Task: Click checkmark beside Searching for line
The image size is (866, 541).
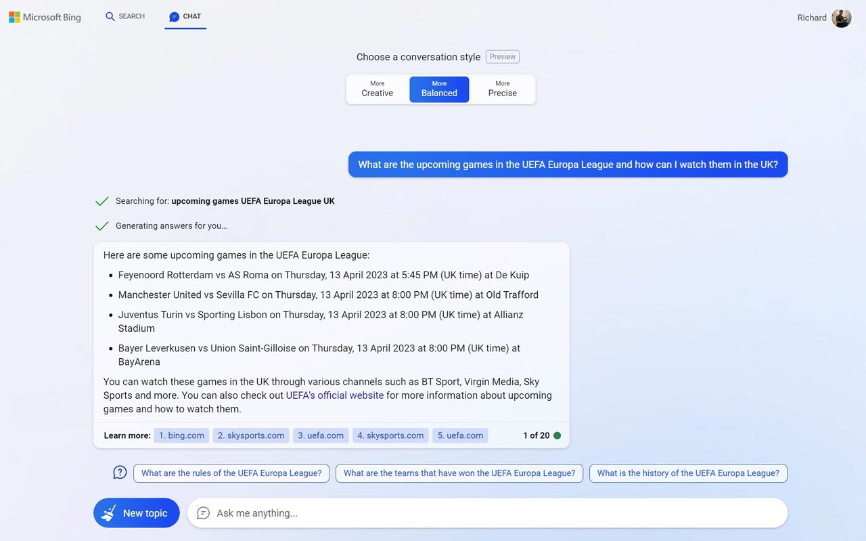Action: click(x=102, y=201)
